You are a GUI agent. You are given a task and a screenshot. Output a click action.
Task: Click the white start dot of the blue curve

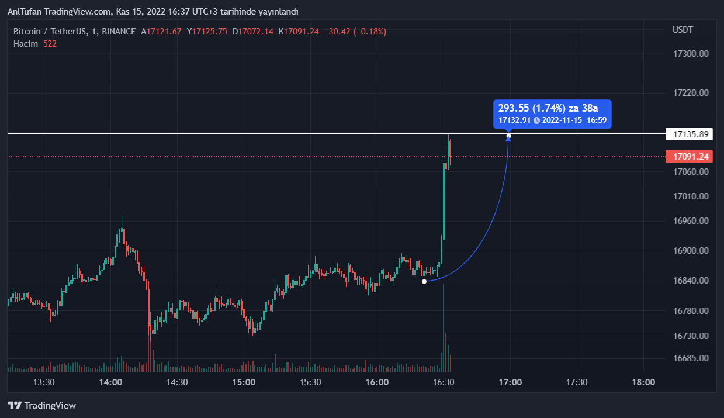coord(424,281)
